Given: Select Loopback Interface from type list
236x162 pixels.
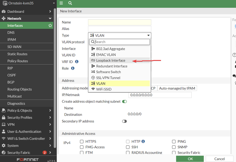Looking at the screenshot, I should pos(111,60).
